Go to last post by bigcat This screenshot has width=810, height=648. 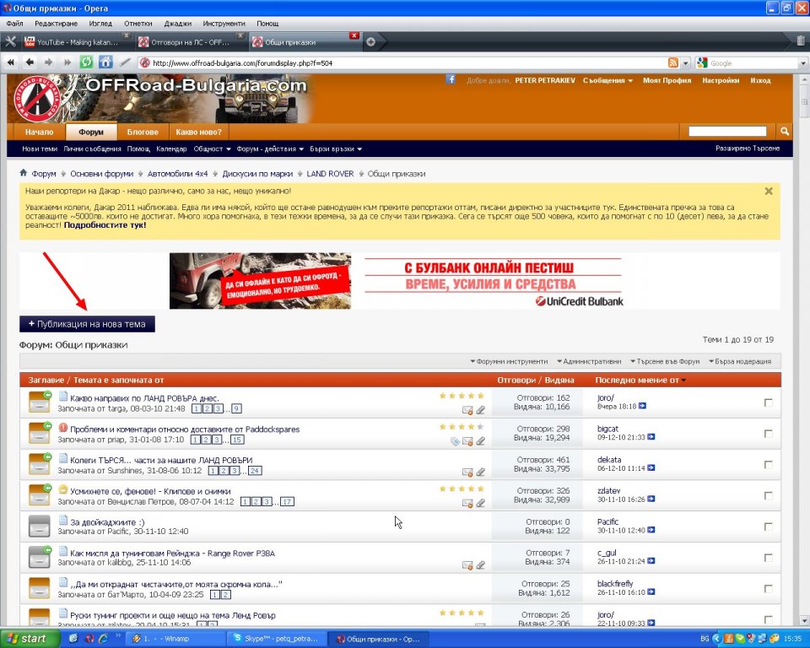tap(651, 437)
